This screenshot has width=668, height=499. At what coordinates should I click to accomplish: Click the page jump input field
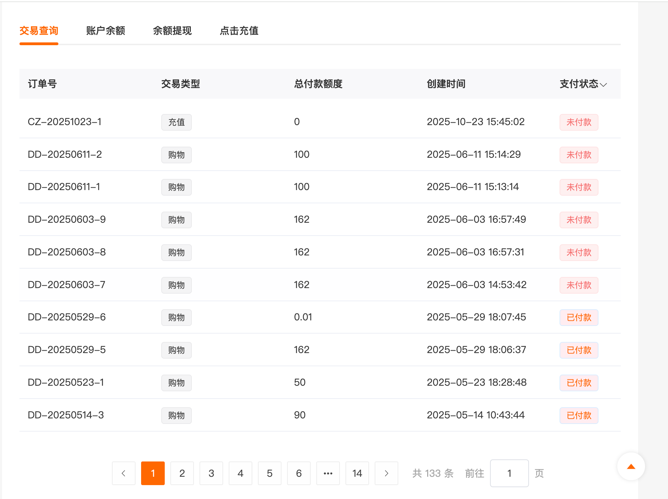click(x=509, y=473)
